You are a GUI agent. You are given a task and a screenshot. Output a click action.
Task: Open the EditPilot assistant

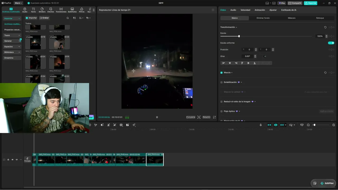coord(327,183)
